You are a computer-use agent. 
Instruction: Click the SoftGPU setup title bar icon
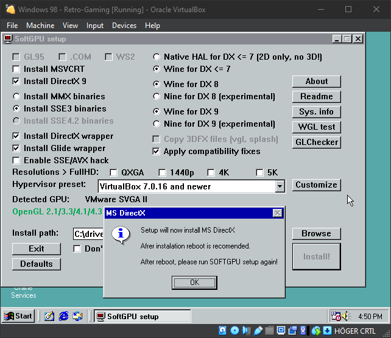8,39
